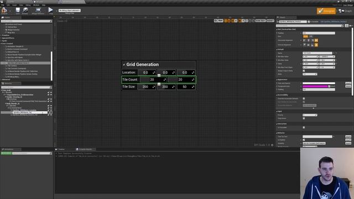Click the Compile toolbar button
This screenshot has height=199, width=354.
[4, 11]
